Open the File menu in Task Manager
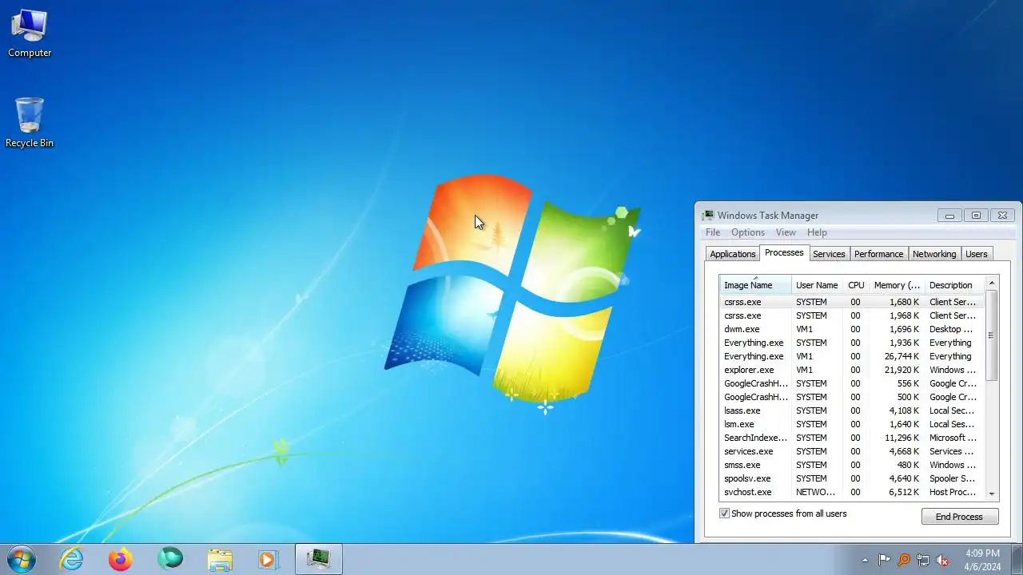 (713, 232)
